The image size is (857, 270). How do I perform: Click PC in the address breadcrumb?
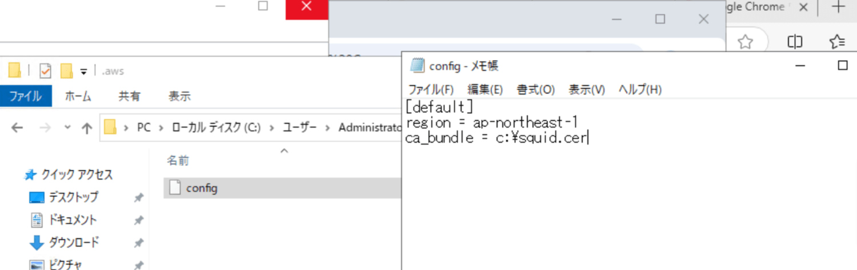[x=143, y=127]
